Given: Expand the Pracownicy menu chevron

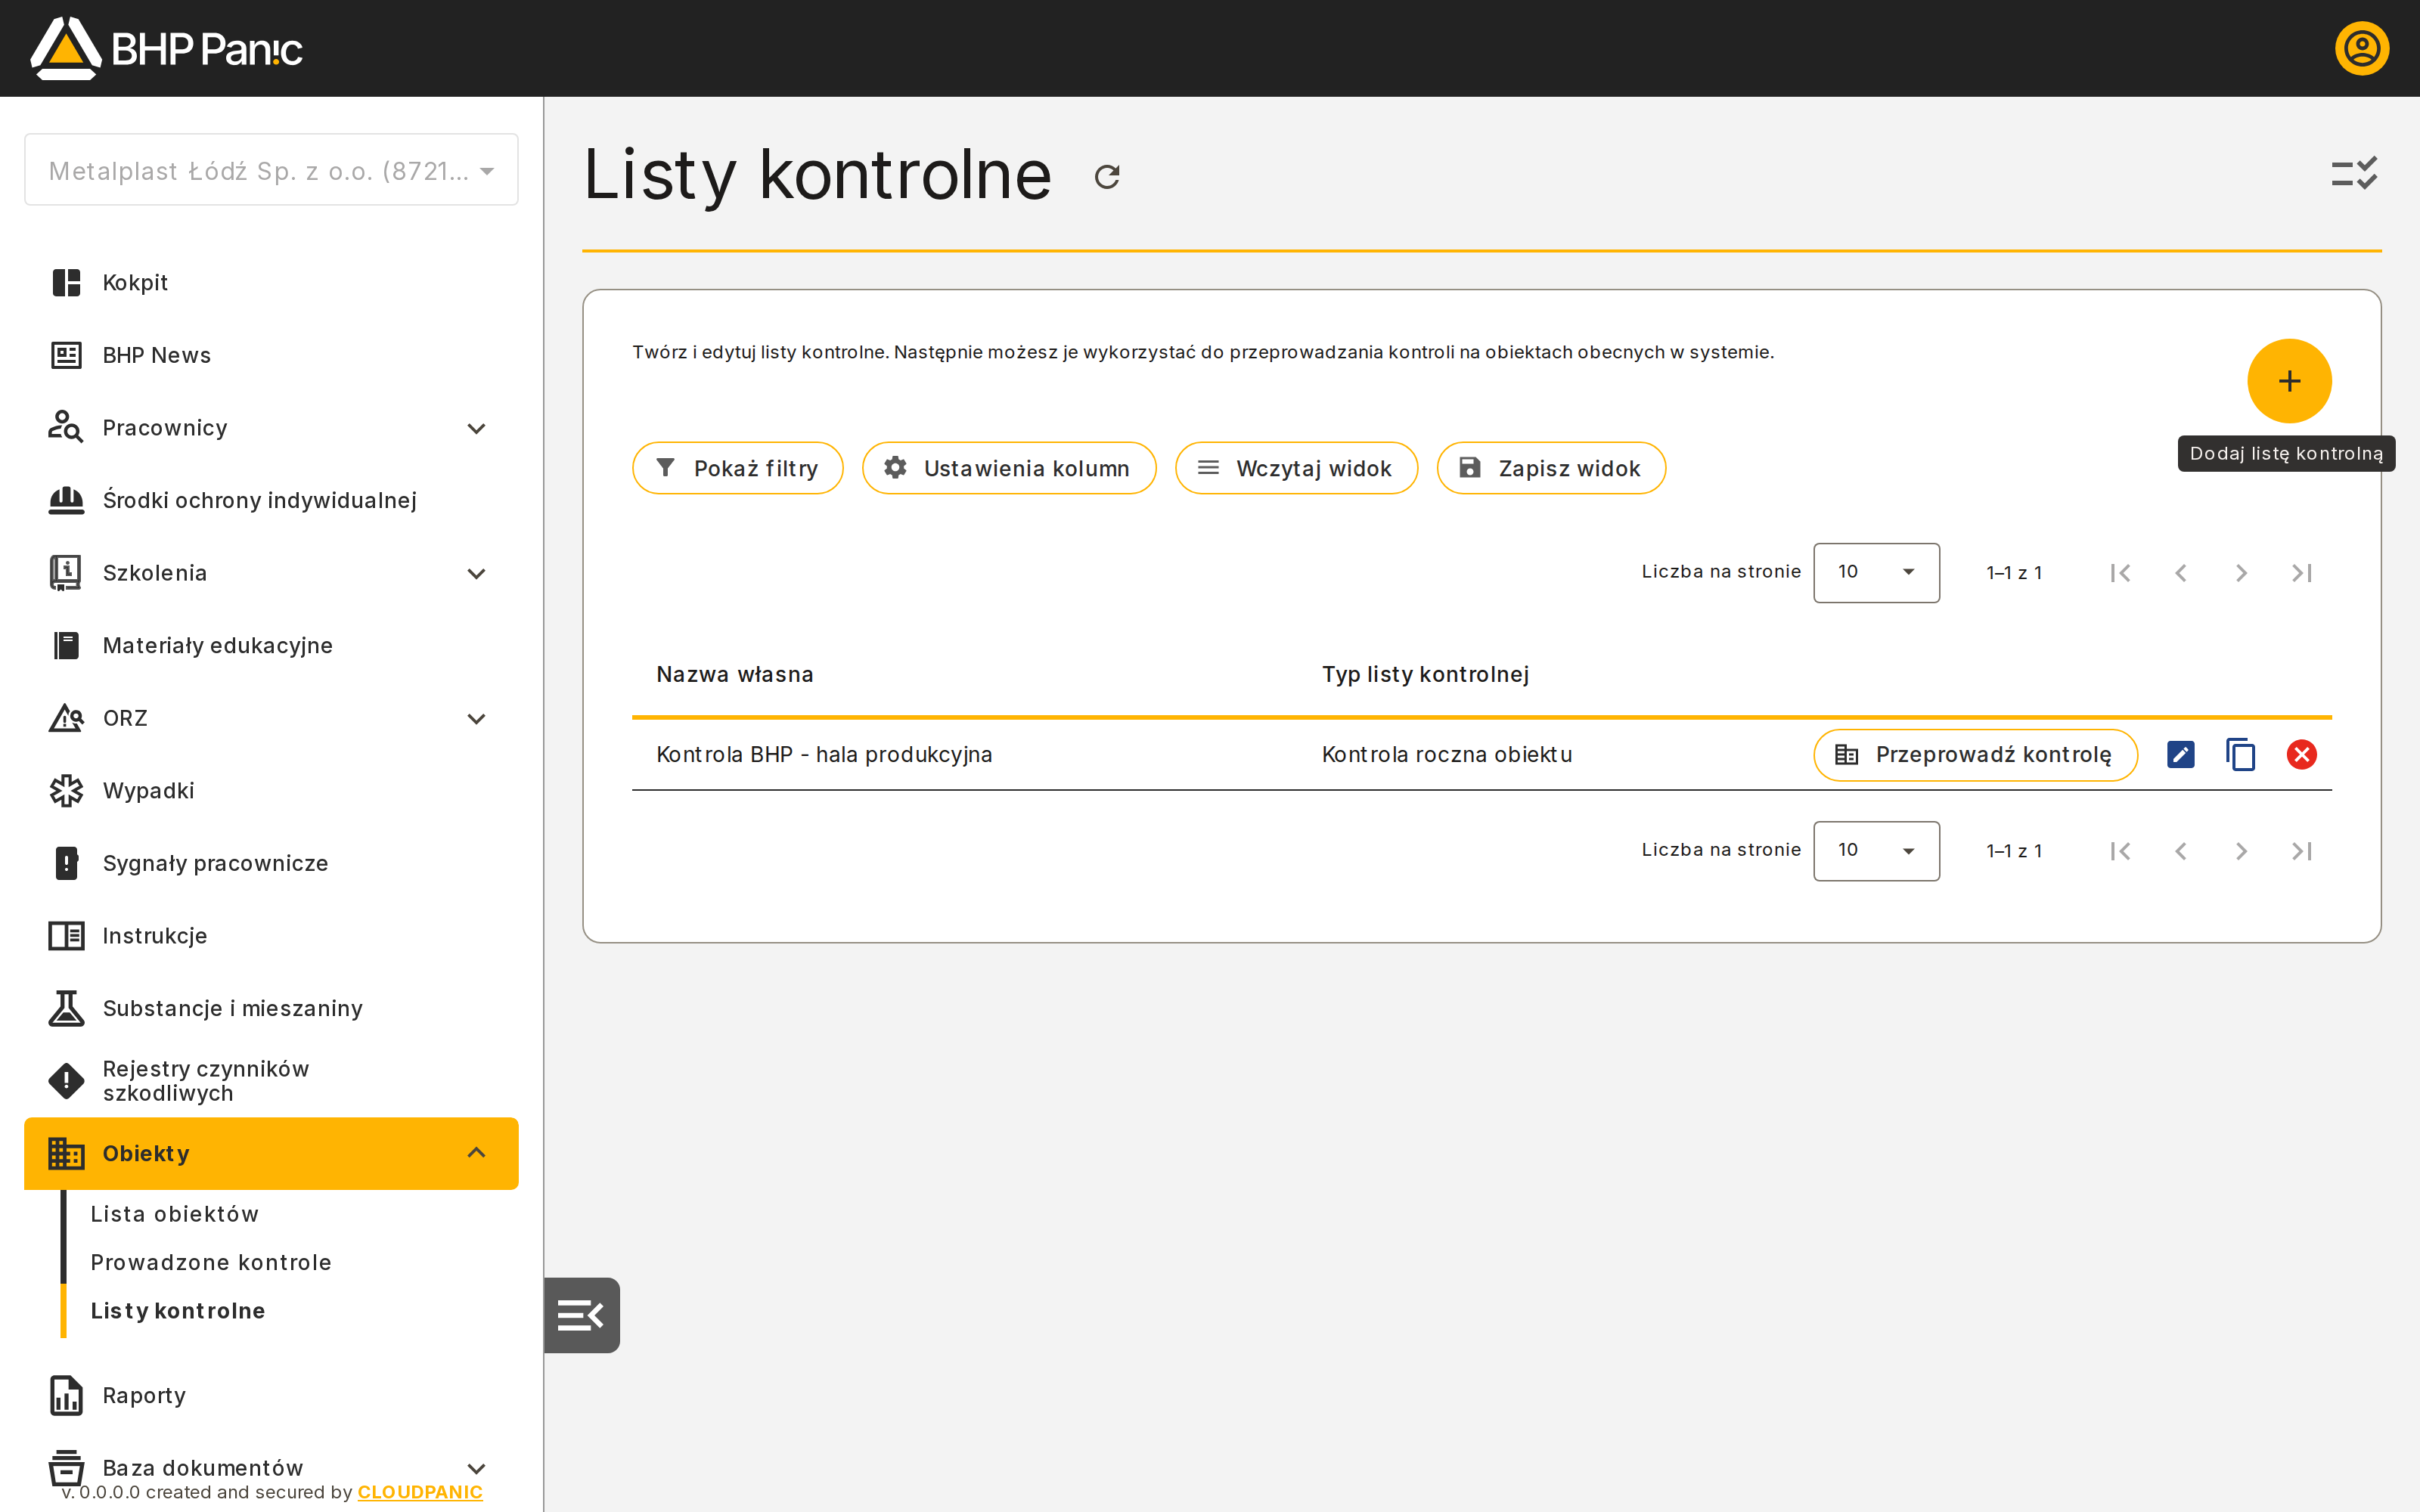Looking at the screenshot, I should 477,428.
